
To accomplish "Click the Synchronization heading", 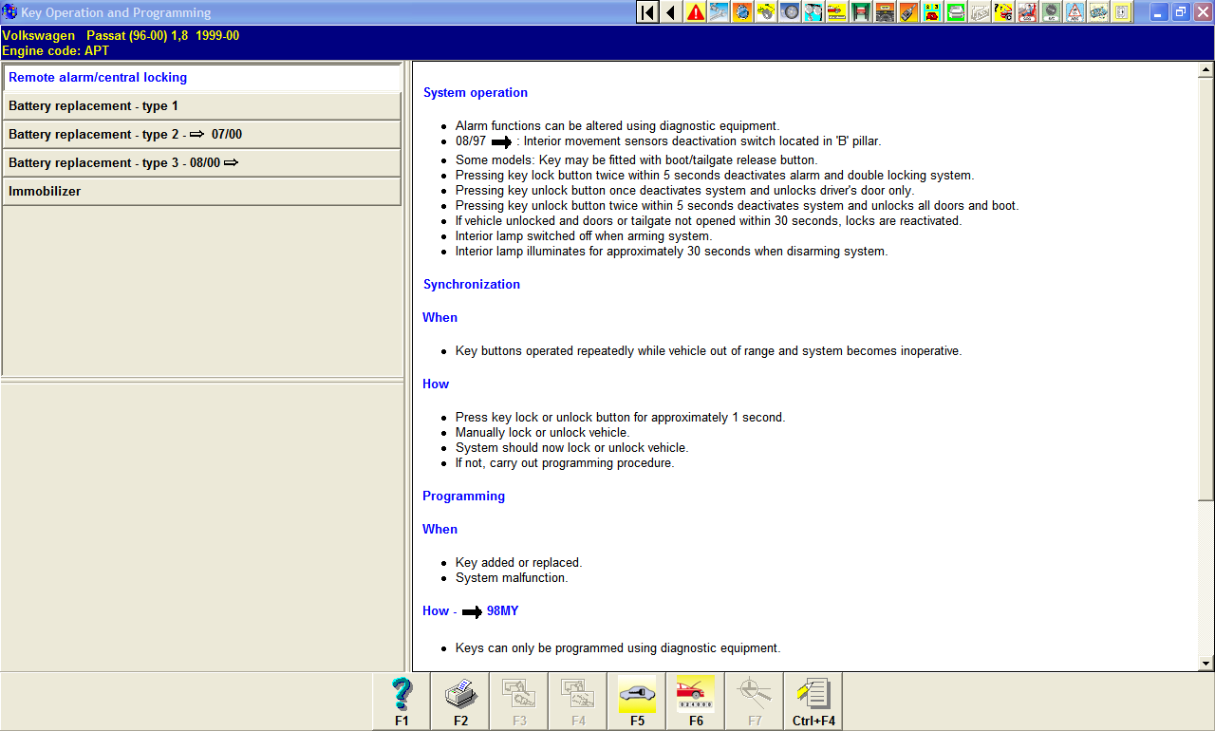I will click(472, 285).
